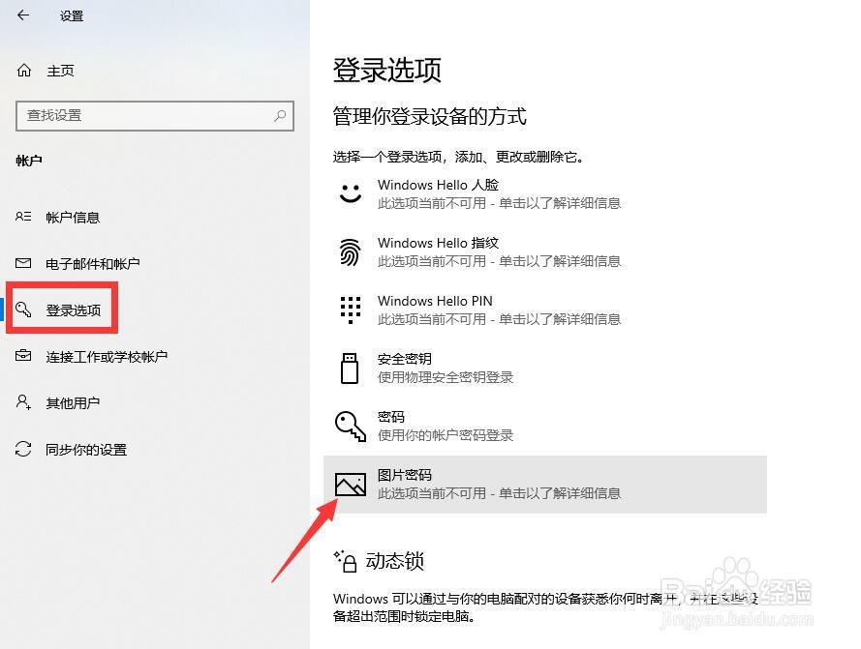This screenshot has height=649, width=861.
Task: Click 使用你的帐户密码登录 description
Action: 446,435
